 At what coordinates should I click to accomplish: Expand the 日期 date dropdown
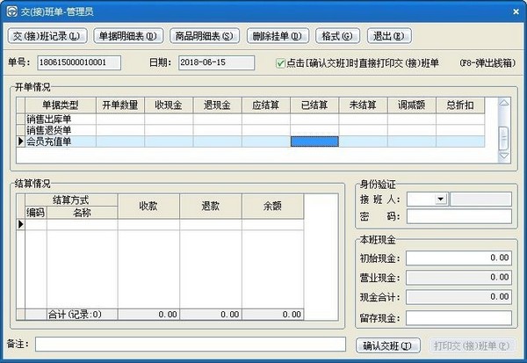click(x=247, y=63)
